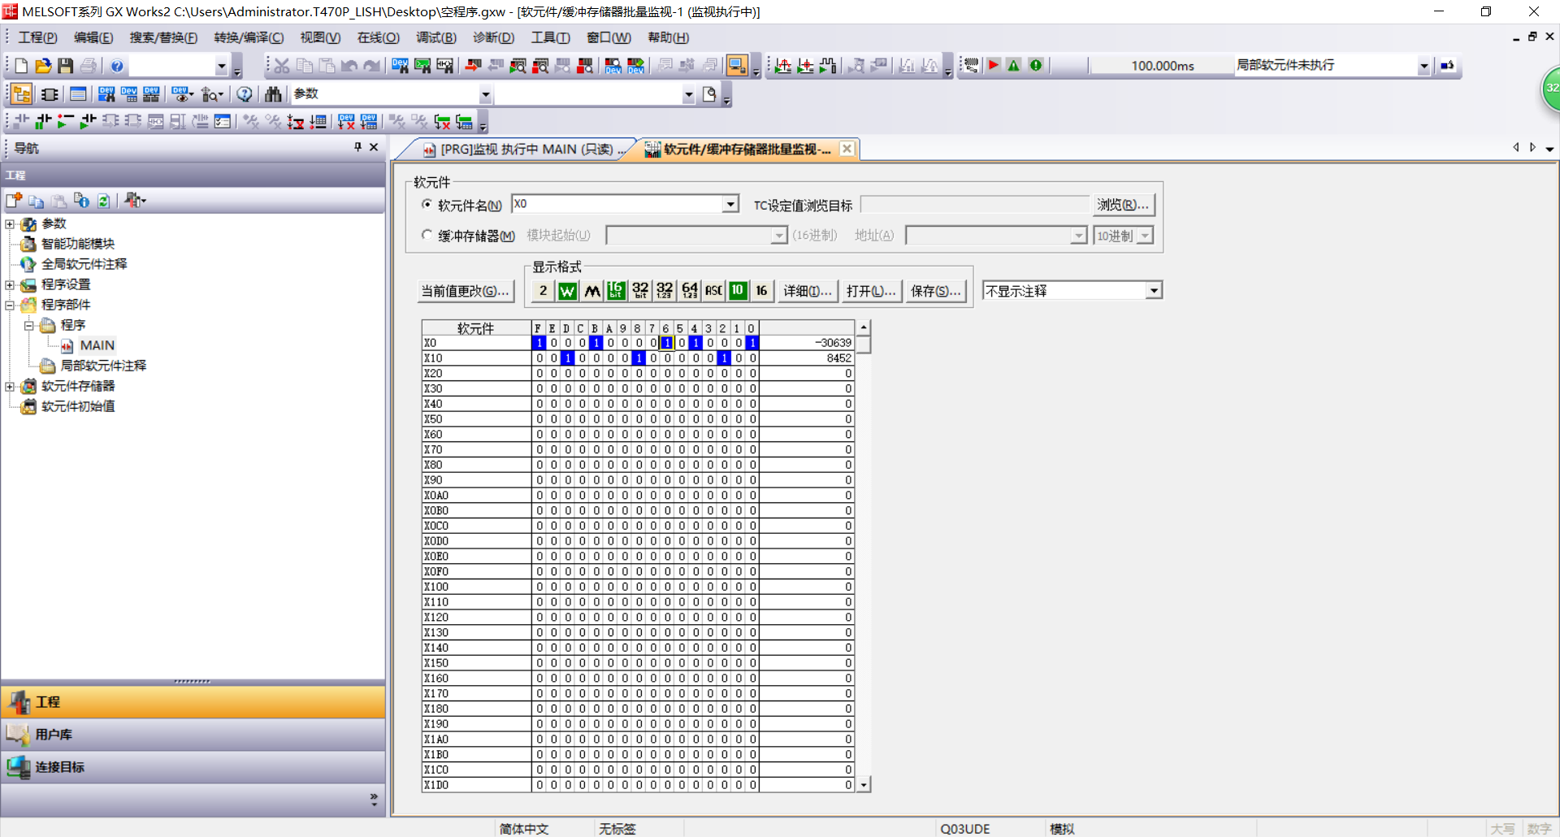Screen dimensions: 1560x837
Task: Expand the 软元件存储器 tree node
Action: tap(10, 386)
